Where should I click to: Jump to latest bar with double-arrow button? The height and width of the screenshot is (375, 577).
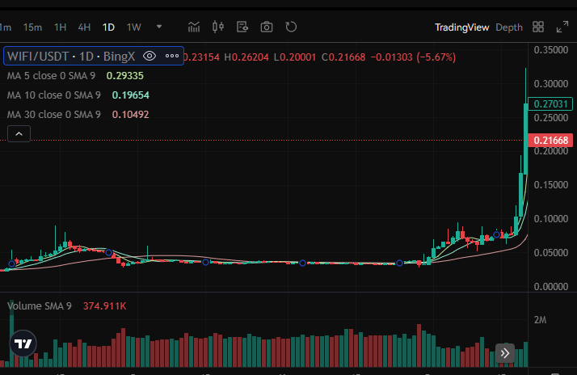(x=505, y=353)
